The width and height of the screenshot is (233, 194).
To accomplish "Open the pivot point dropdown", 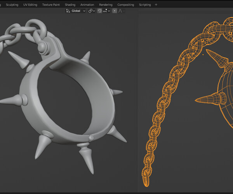I will tap(92, 11).
